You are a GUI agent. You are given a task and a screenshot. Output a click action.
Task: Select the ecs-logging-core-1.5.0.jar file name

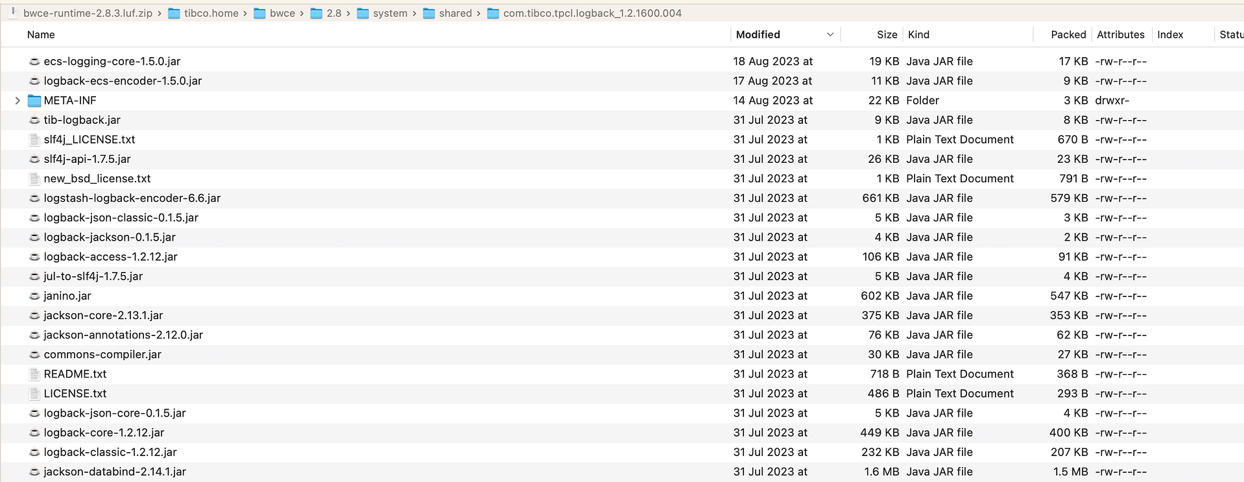112,62
